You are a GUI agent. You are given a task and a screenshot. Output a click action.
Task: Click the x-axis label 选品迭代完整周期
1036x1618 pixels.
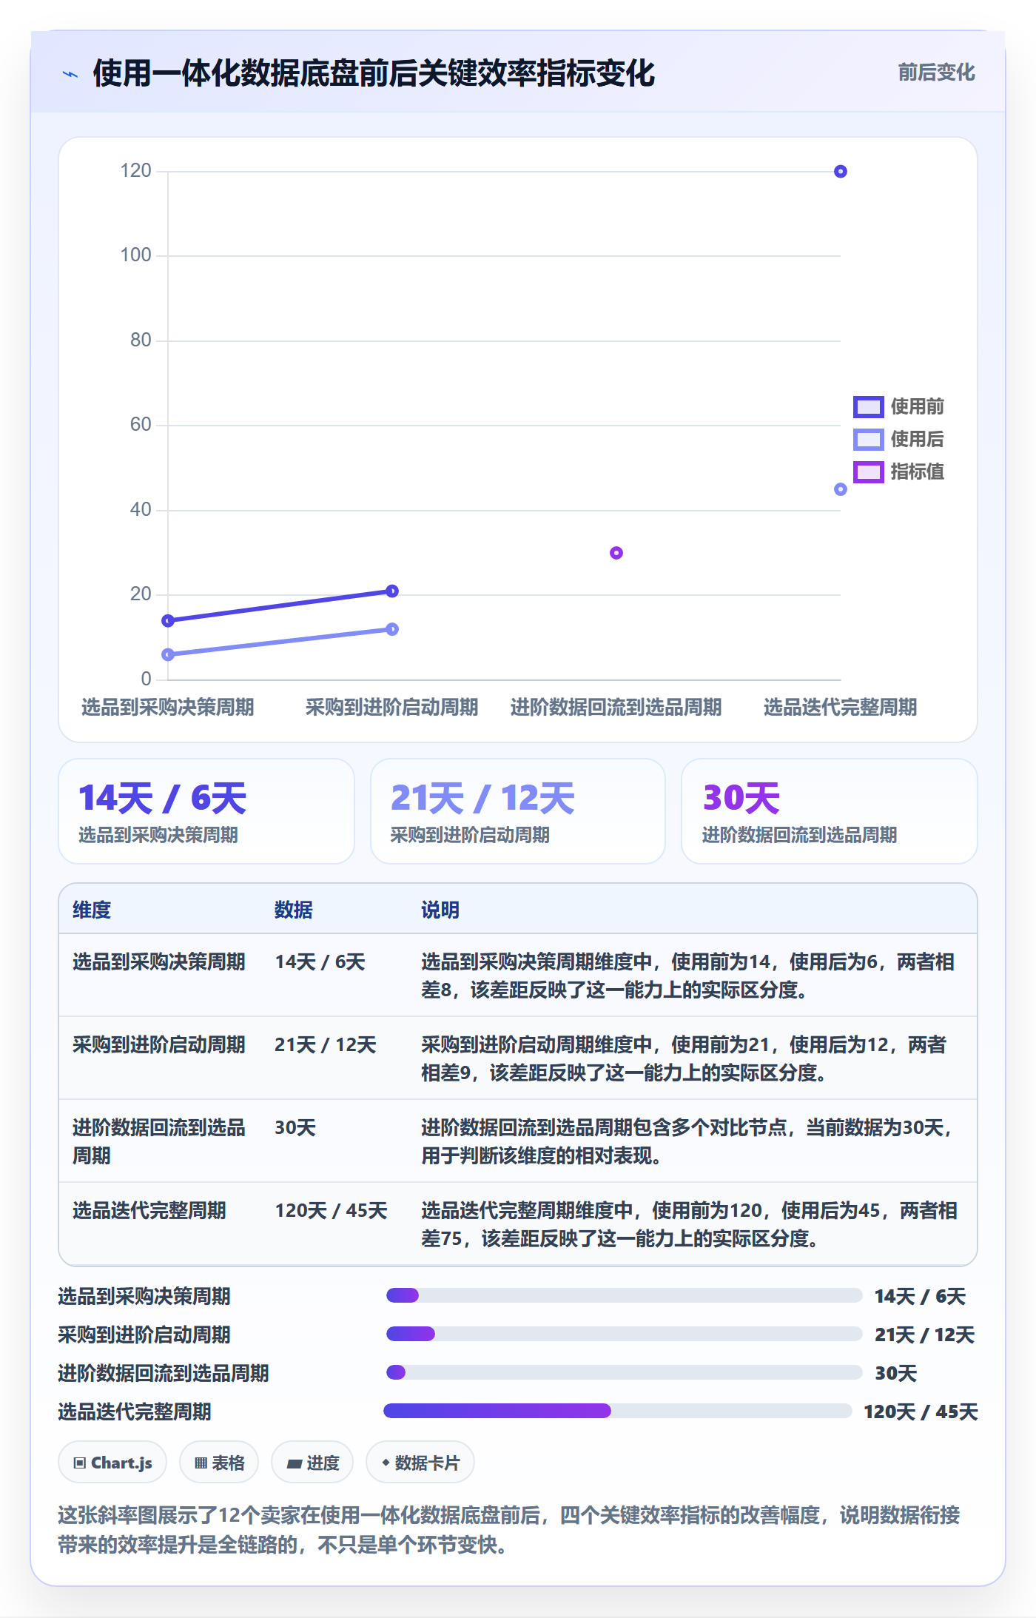tap(840, 707)
